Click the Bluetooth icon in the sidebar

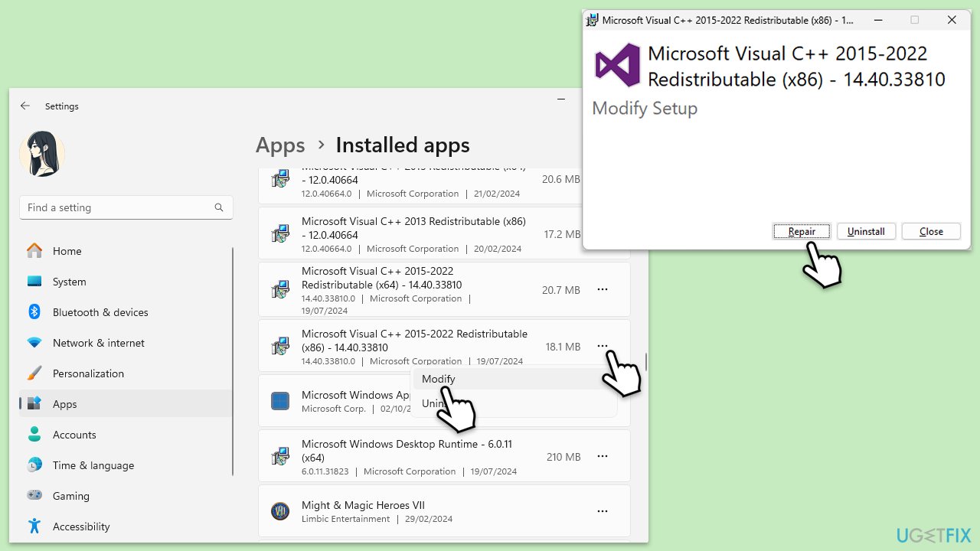pos(34,312)
